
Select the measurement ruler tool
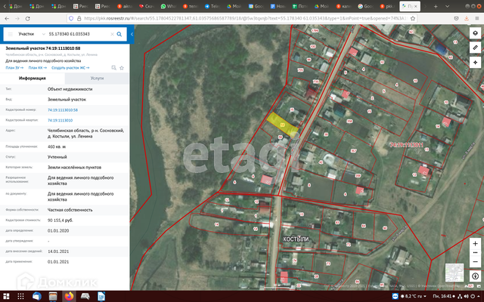pos(475,47)
